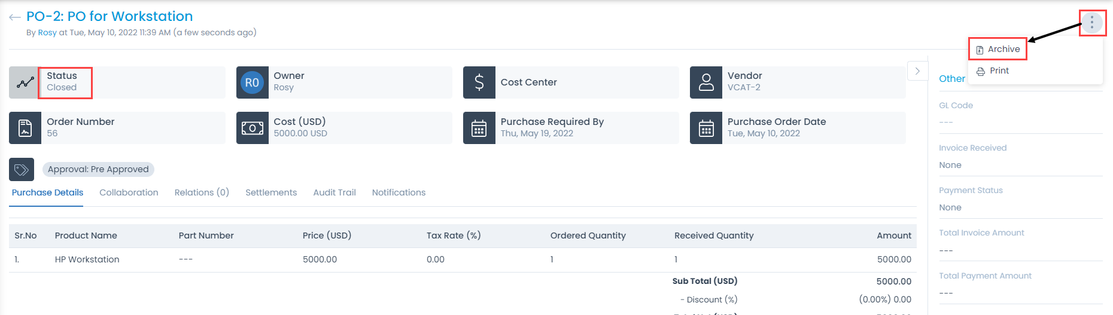Click the back arrow beside PO-2 title

click(15, 17)
